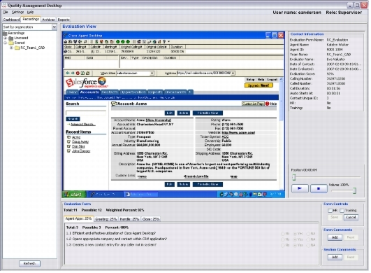
Task: Enable the Training checkbox in Form Controls
Action: click(x=342, y=211)
